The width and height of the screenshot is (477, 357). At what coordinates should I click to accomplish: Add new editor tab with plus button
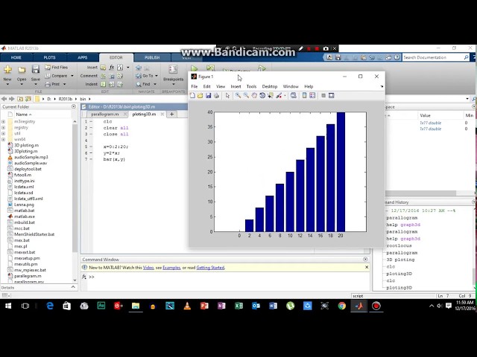tap(171, 114)
